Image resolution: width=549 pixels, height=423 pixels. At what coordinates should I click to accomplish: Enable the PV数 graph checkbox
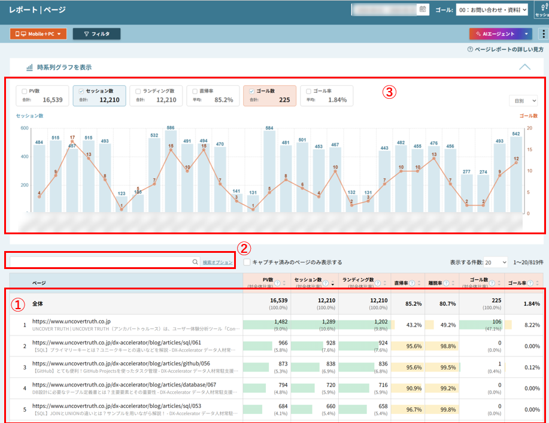[x=24, y=91]
